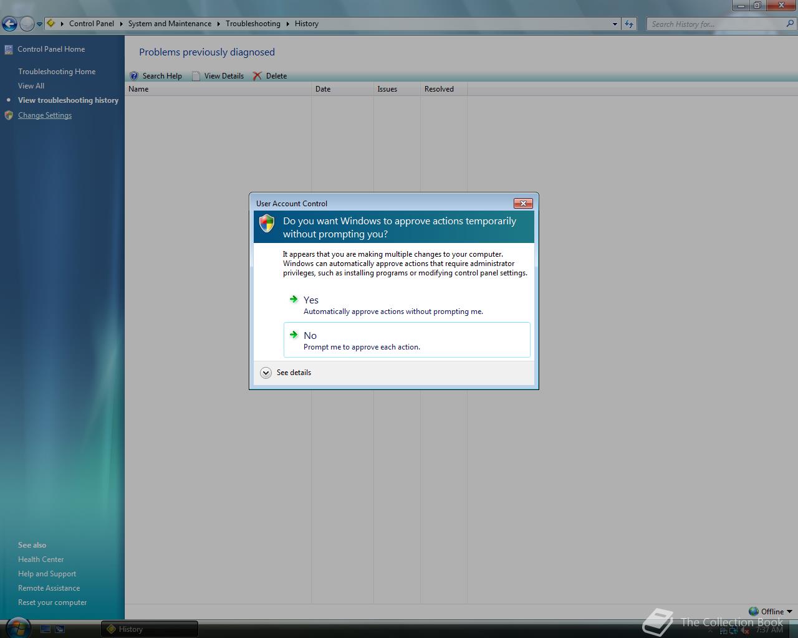
Task: Click the blue Search Help question icon
Action: click(134, 76)
